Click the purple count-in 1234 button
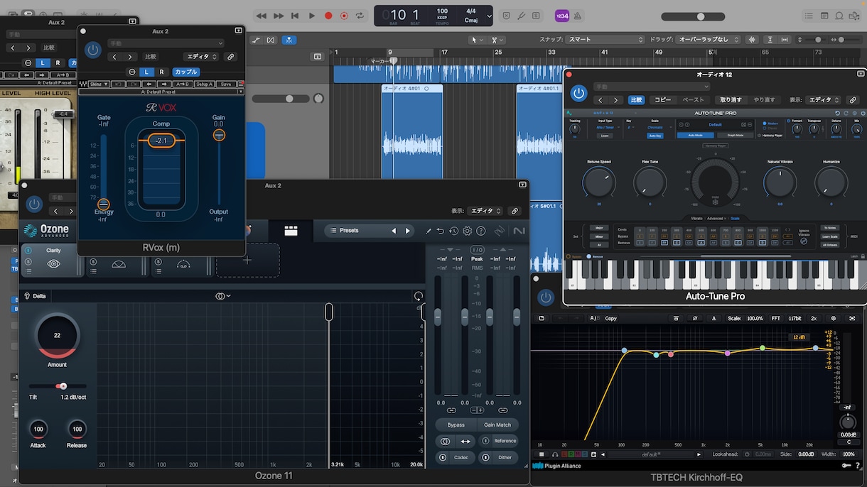This screenshot has width=867, height=487. click(x=561, y=16)
